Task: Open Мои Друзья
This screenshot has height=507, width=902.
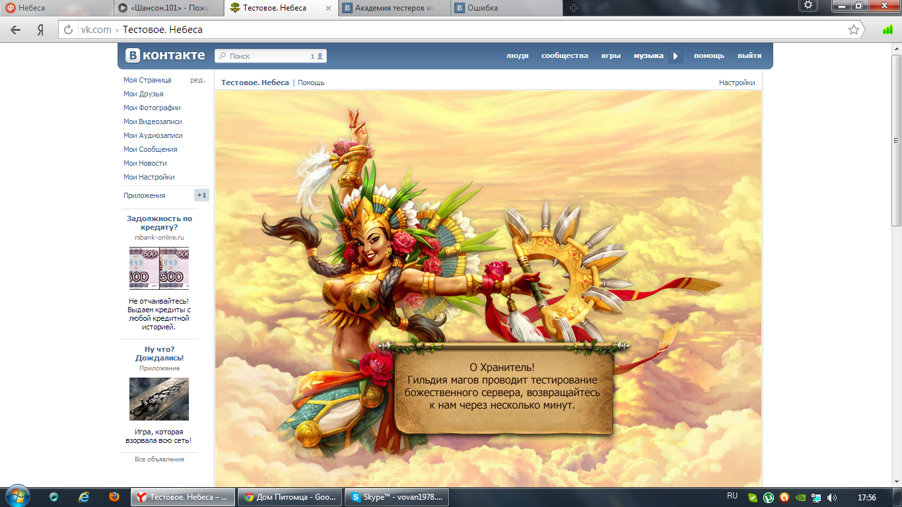Action: [x=143, y=94]
